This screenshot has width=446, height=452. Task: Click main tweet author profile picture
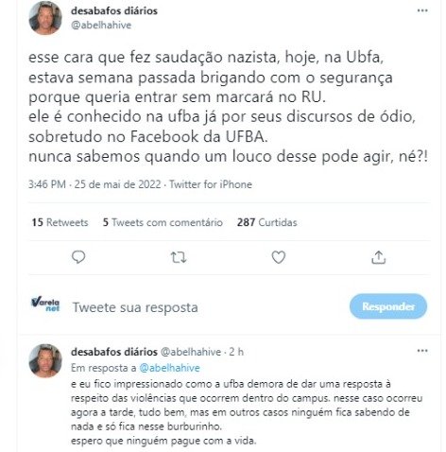click(45, 17)
